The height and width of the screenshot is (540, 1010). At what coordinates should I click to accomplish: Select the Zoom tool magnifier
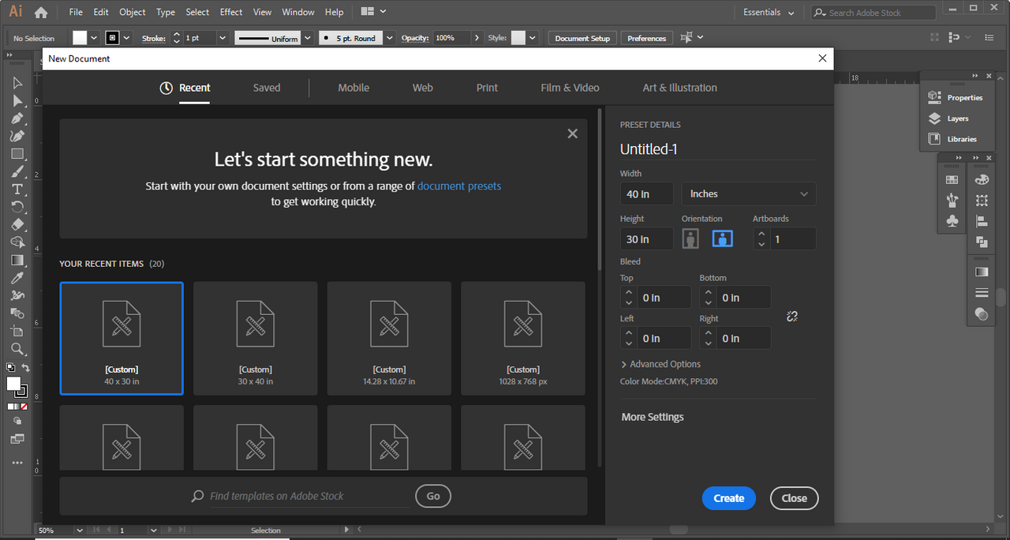[x=17, y=349]
